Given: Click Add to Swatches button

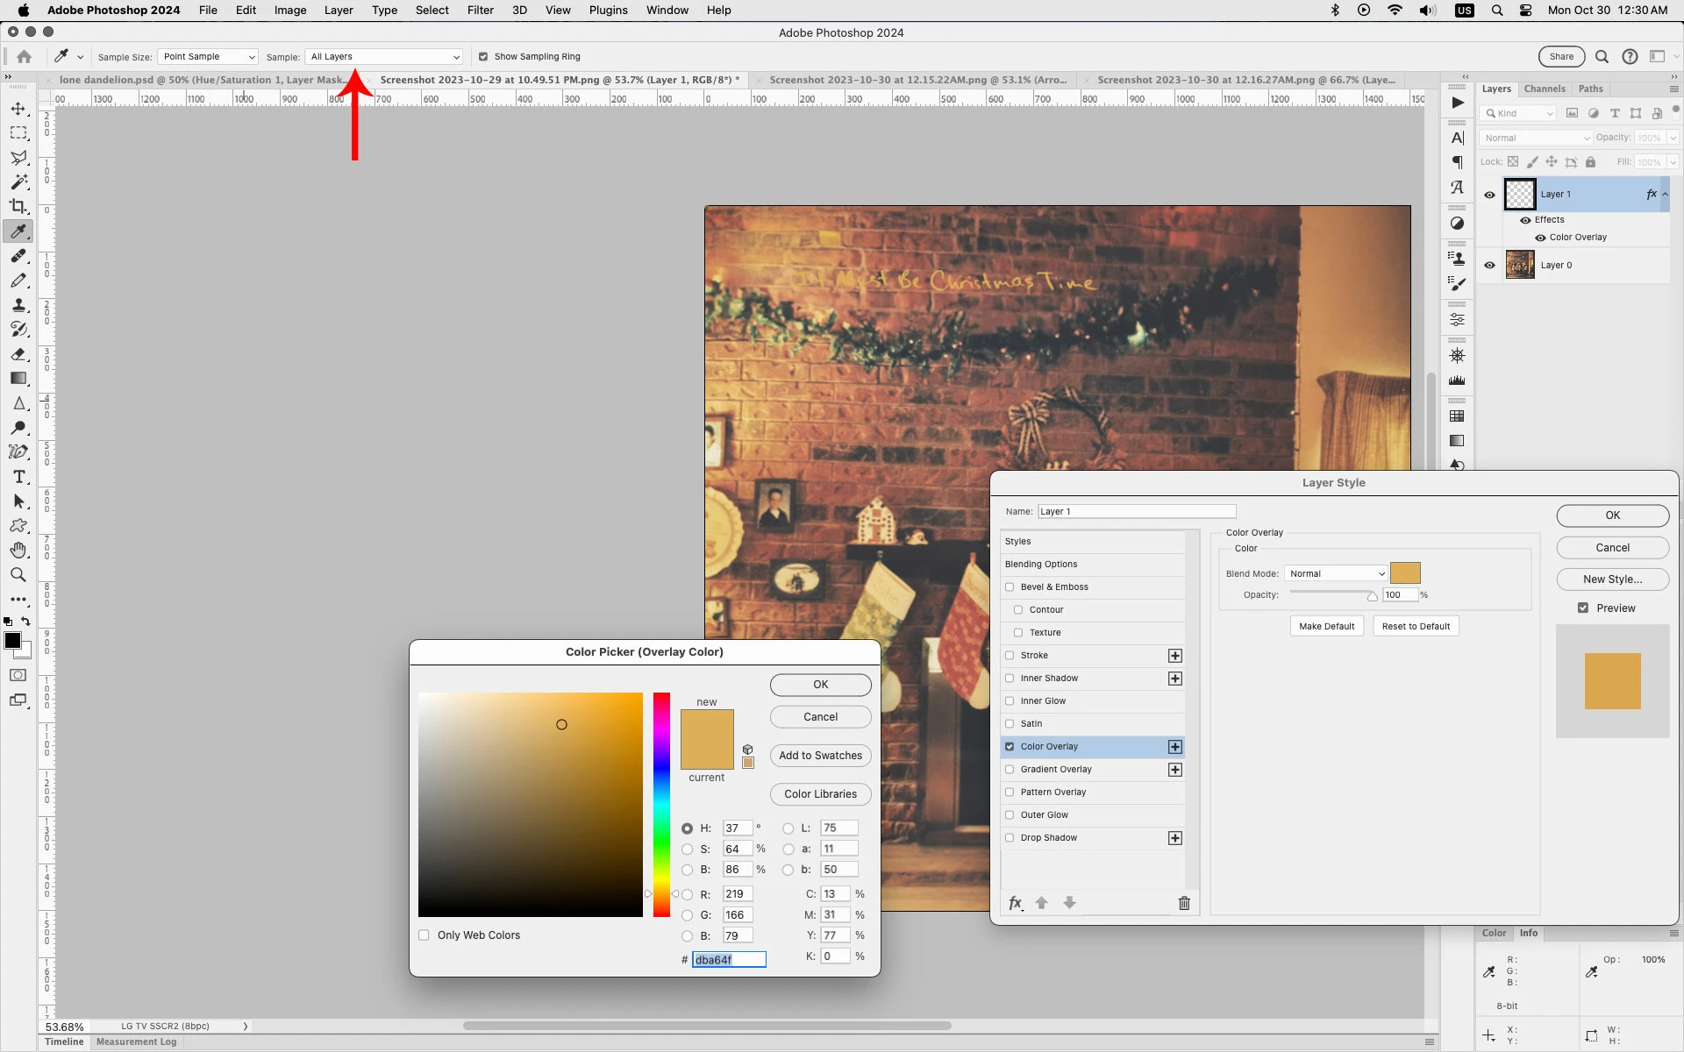Looking at the screenshot, I should click(820, 756).
